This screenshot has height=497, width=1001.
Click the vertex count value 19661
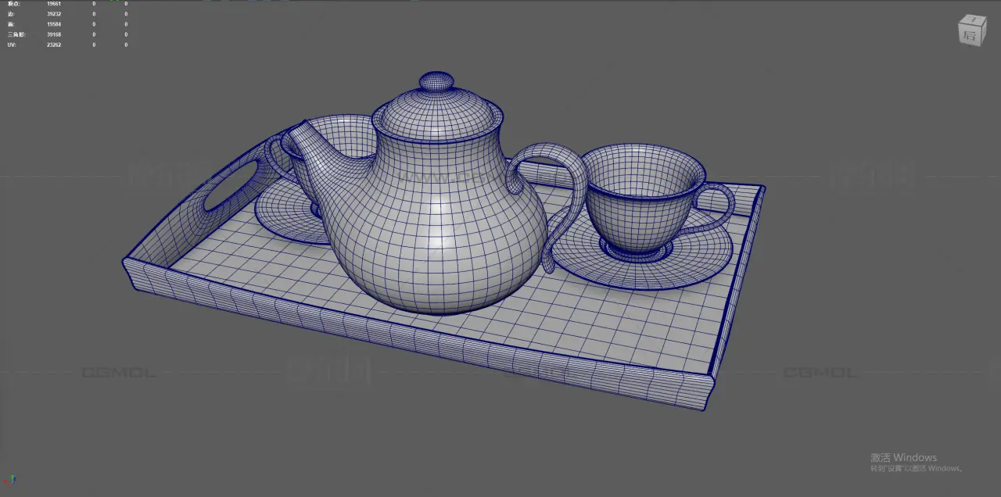click(x=54, y=4)
